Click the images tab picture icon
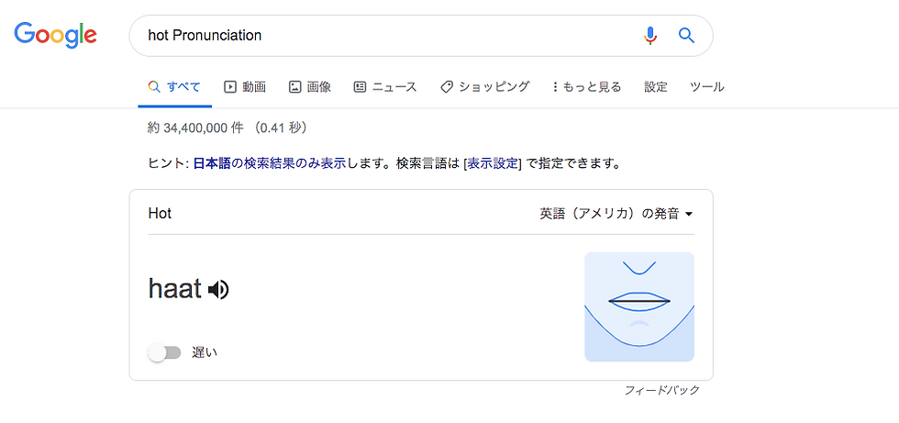Screen dimensions: 899x423 (294, 87)
